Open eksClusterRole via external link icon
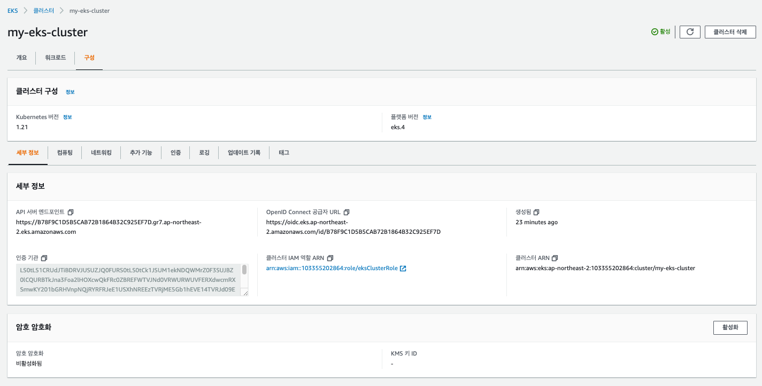Viewport: 762px width, 386px height. point(403,269)
